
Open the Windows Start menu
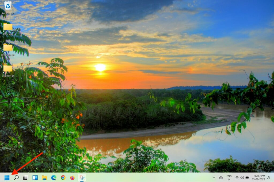7,177
